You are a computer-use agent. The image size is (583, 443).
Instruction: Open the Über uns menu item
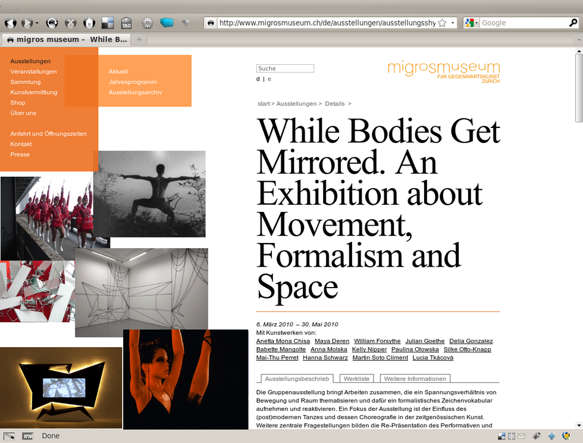[x=23, y=113]
